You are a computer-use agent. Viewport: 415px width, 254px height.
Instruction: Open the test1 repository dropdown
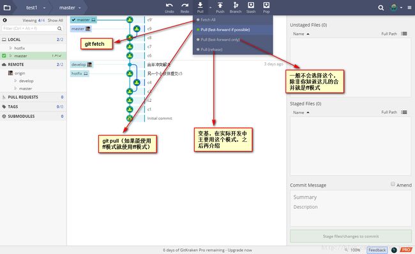point(36,8)
